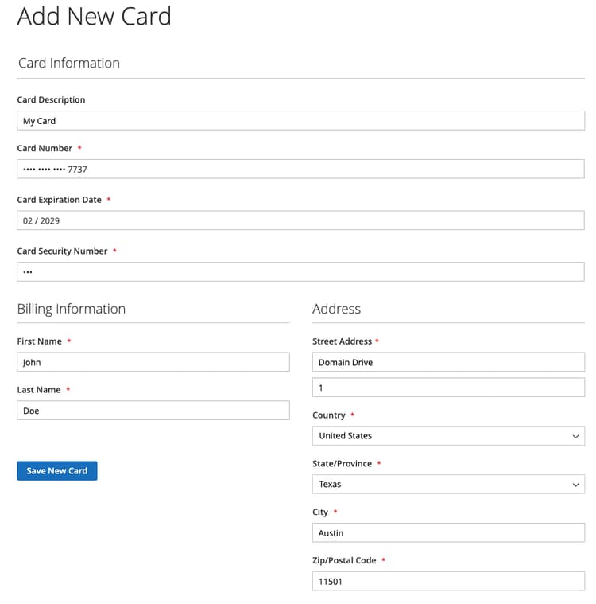Focus the Card Number field ending 7737
Viewport: 596px width, 604px height.
(300, 169)
